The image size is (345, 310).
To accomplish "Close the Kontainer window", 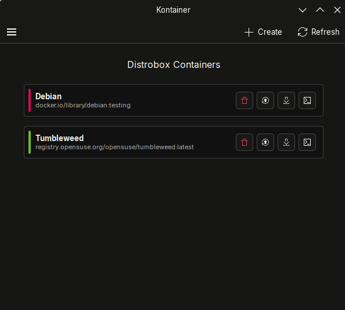I will click(x=337, y=10).
